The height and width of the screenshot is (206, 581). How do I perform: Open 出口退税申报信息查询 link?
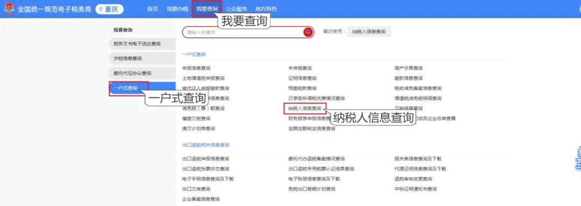coord(206,159)
